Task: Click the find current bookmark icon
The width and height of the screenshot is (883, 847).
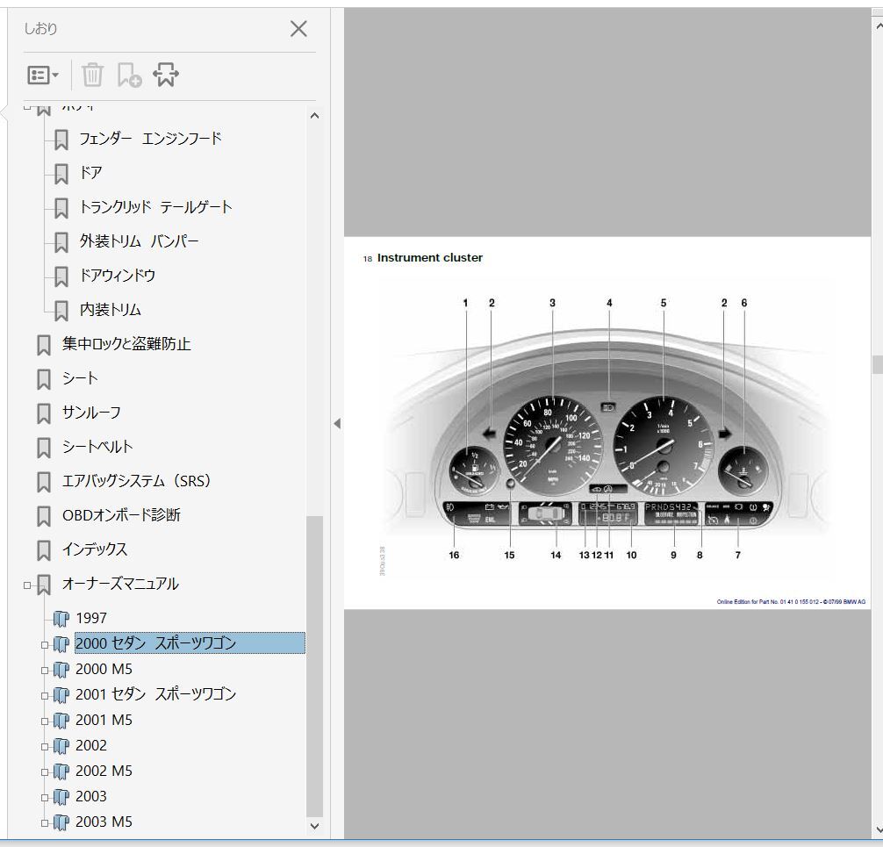Action: click(x=166, y=75)
